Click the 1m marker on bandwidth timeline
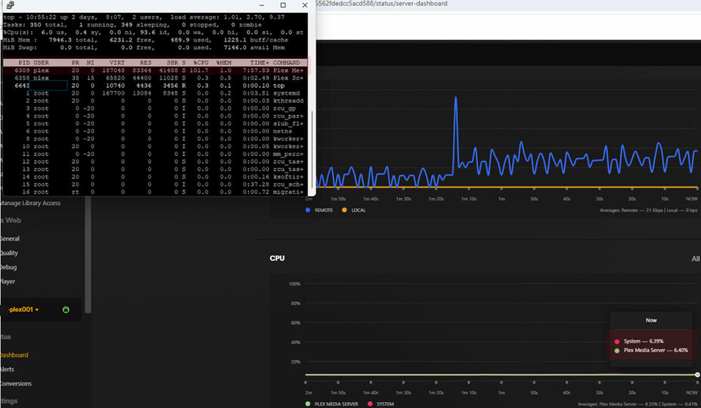The image size is (701, 408). click(x=501, y=198)
